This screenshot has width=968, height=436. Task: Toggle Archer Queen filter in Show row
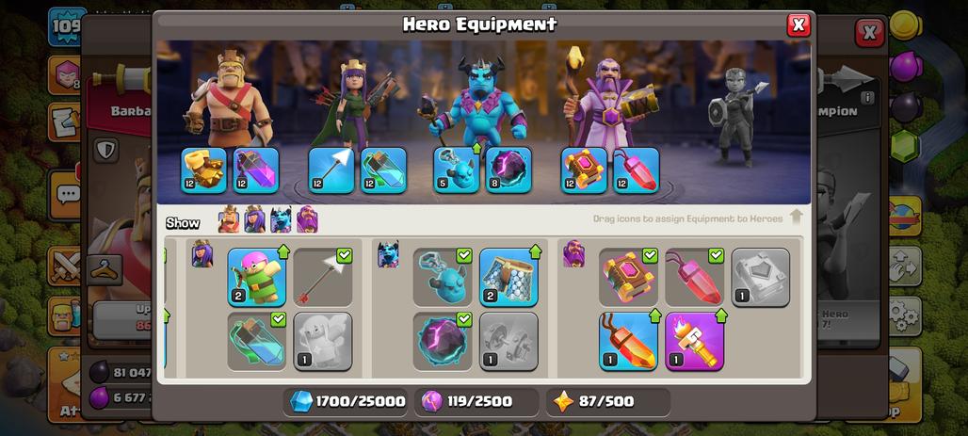tap(254, 219)
